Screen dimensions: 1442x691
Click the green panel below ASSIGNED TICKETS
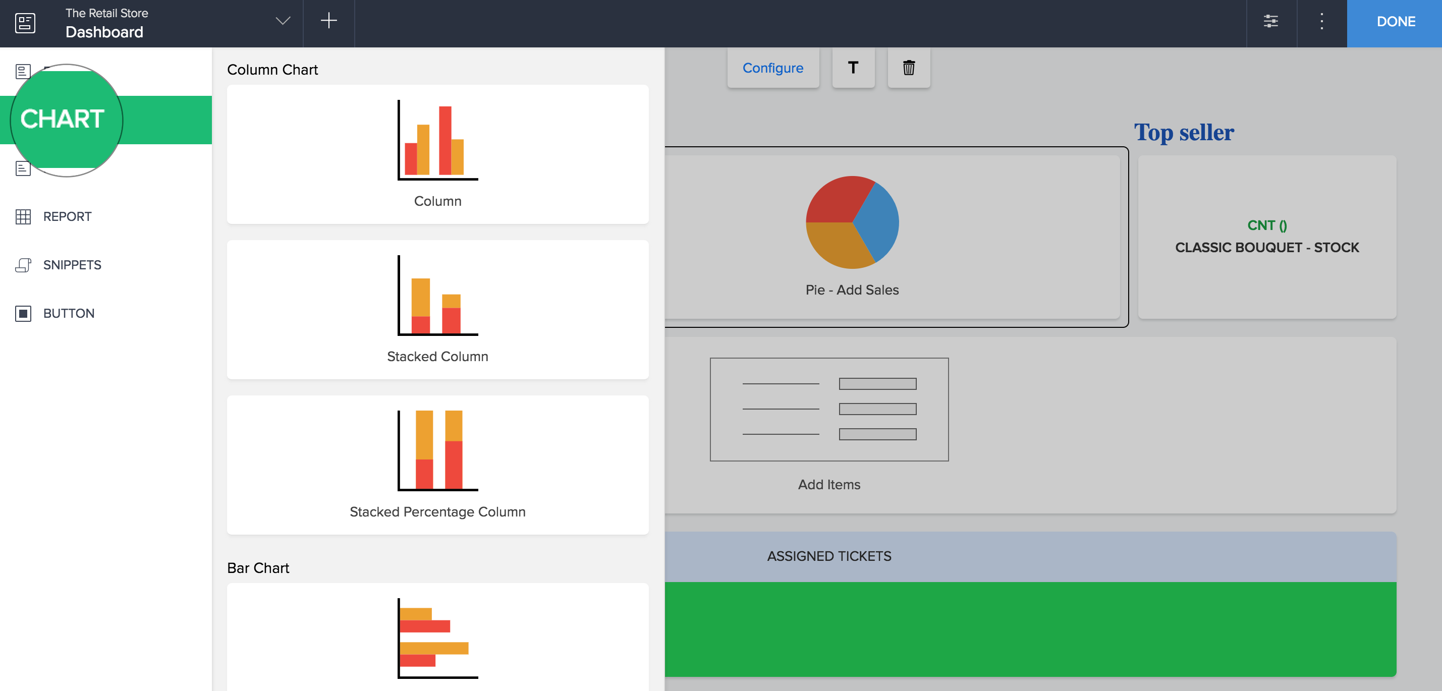click(1030, 629)
